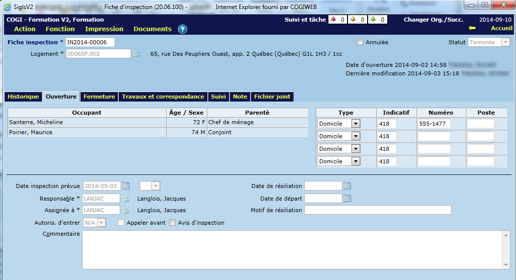Click Changer Org./Succ. link
Screen dimensions: 516x280
[x=433, y=20]
